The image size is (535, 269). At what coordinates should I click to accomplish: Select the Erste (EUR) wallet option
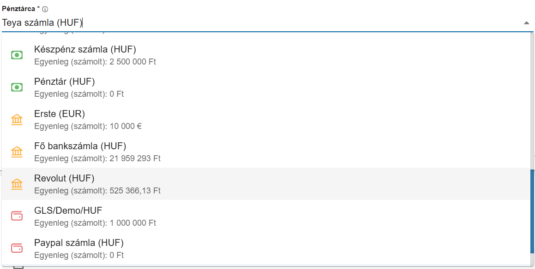coord(60,114)
